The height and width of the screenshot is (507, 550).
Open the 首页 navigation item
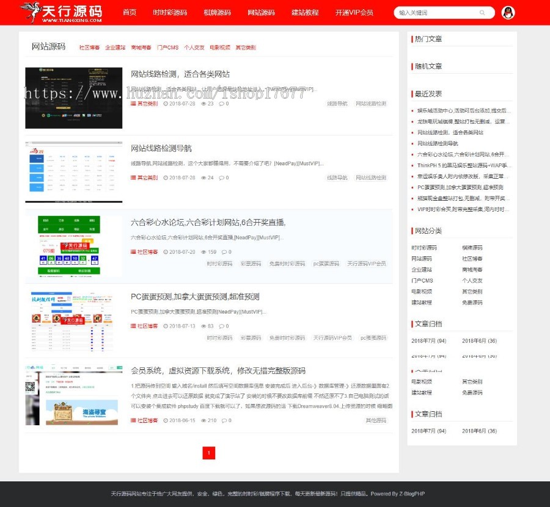[130, 13]
